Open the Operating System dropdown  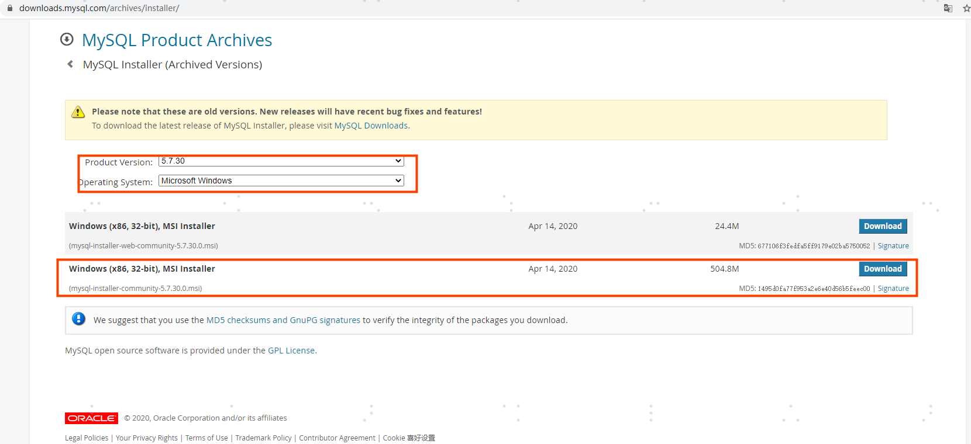coord(281,181)
